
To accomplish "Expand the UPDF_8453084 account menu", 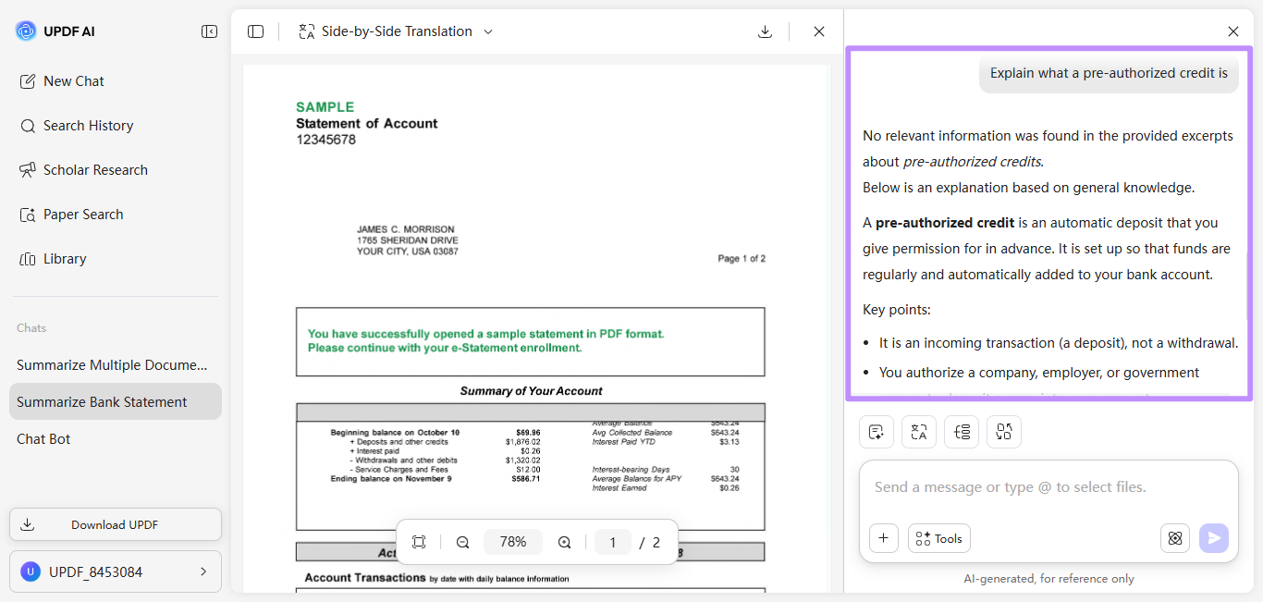I will (x=116, y=571).
